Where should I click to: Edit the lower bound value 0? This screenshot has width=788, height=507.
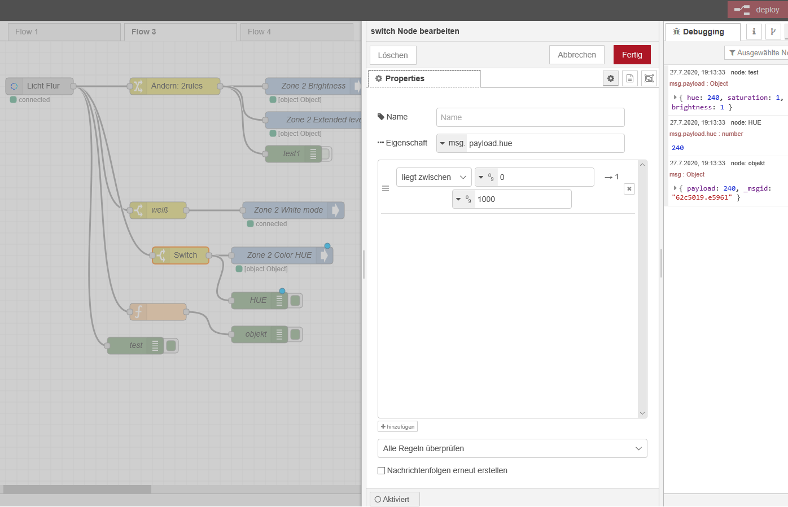click(545, 177)
